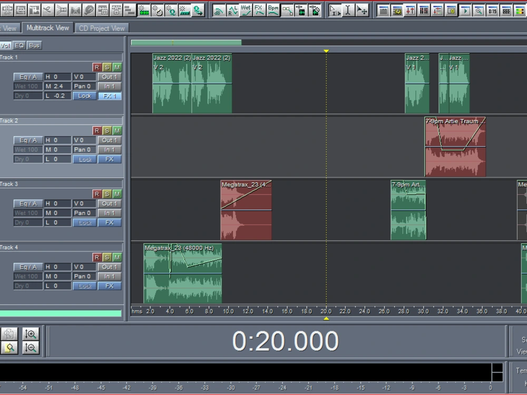This screenshot has height=395, width=527.
Task: Click the FX button on Track 4
Action: (x=110, y=286)
